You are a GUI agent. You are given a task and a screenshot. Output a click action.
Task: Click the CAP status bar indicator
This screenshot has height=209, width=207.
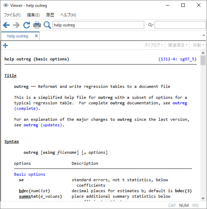click(172, 206)
